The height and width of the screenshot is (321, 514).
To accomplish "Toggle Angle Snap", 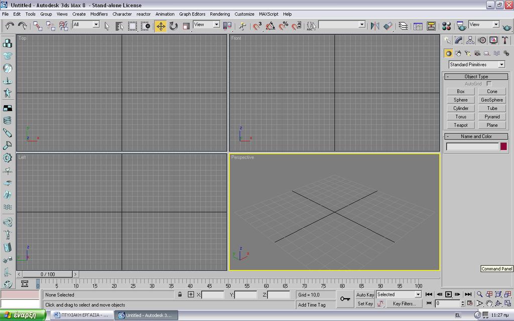I will (x=271, y=26).
